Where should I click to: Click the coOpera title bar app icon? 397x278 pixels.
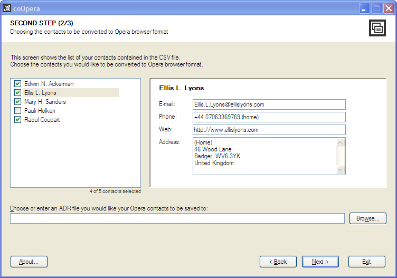pyautogui.click(x=7, y=8)
